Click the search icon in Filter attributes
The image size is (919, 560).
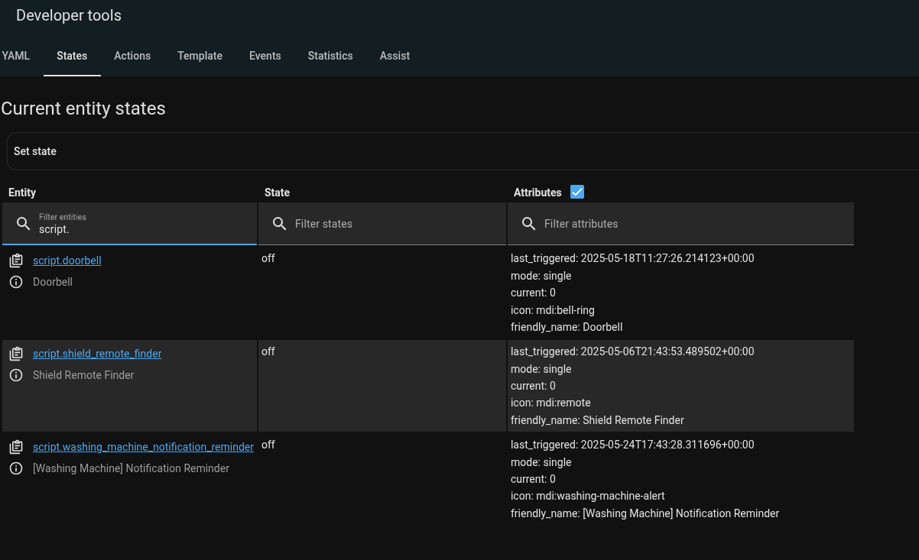tap(528, 224)
